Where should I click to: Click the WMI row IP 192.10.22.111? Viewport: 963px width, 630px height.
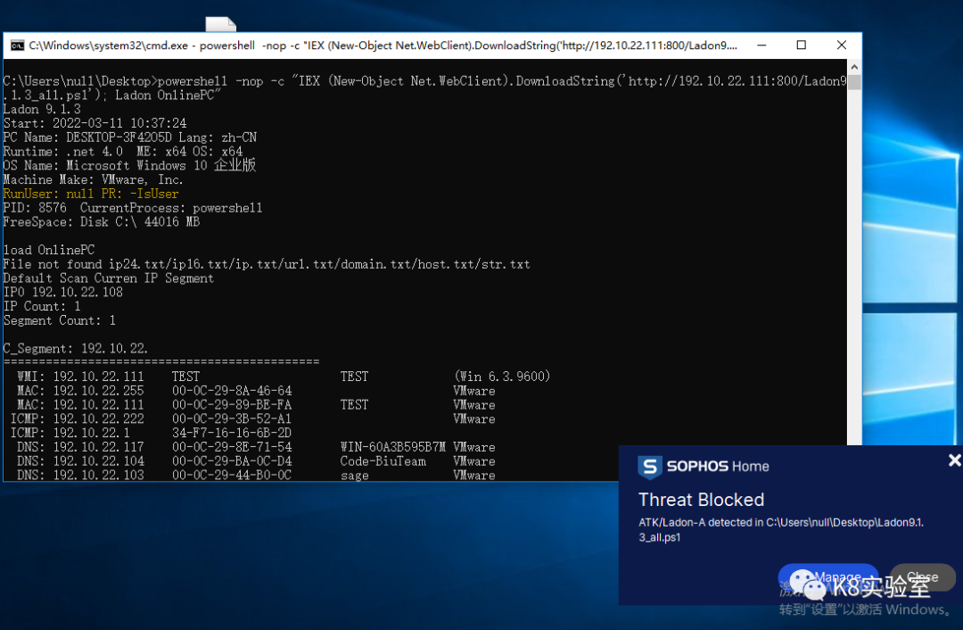click(98, 377)
